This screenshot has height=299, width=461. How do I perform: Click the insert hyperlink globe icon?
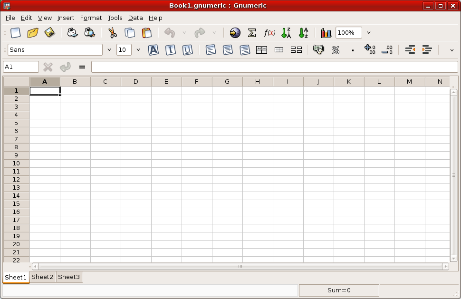pyautogui.click(x=235, y=33)
